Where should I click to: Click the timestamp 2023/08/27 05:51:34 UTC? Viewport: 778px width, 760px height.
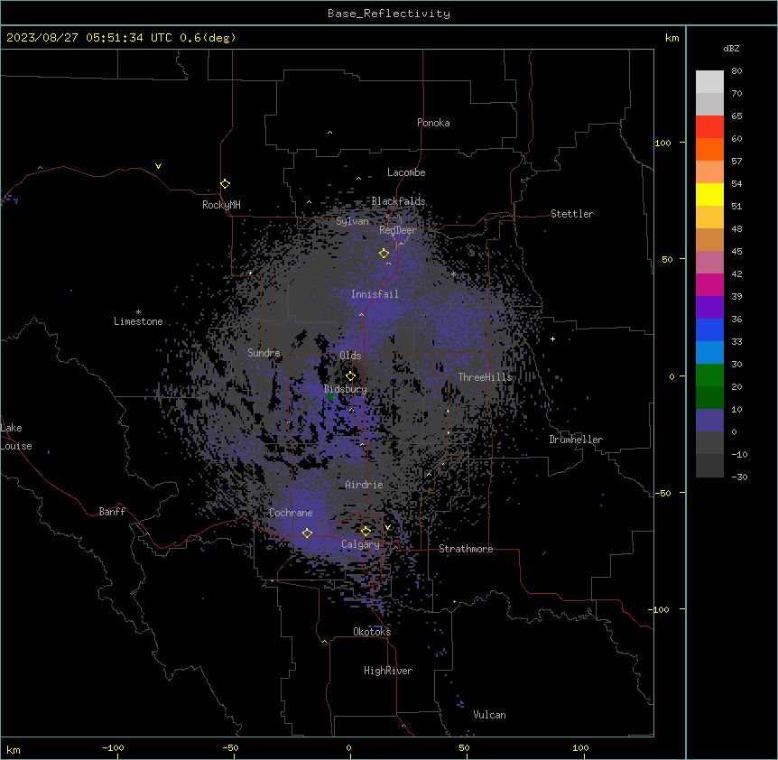(89, 38)
